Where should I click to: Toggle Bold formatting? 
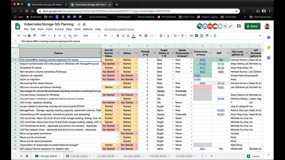[118, 36]
